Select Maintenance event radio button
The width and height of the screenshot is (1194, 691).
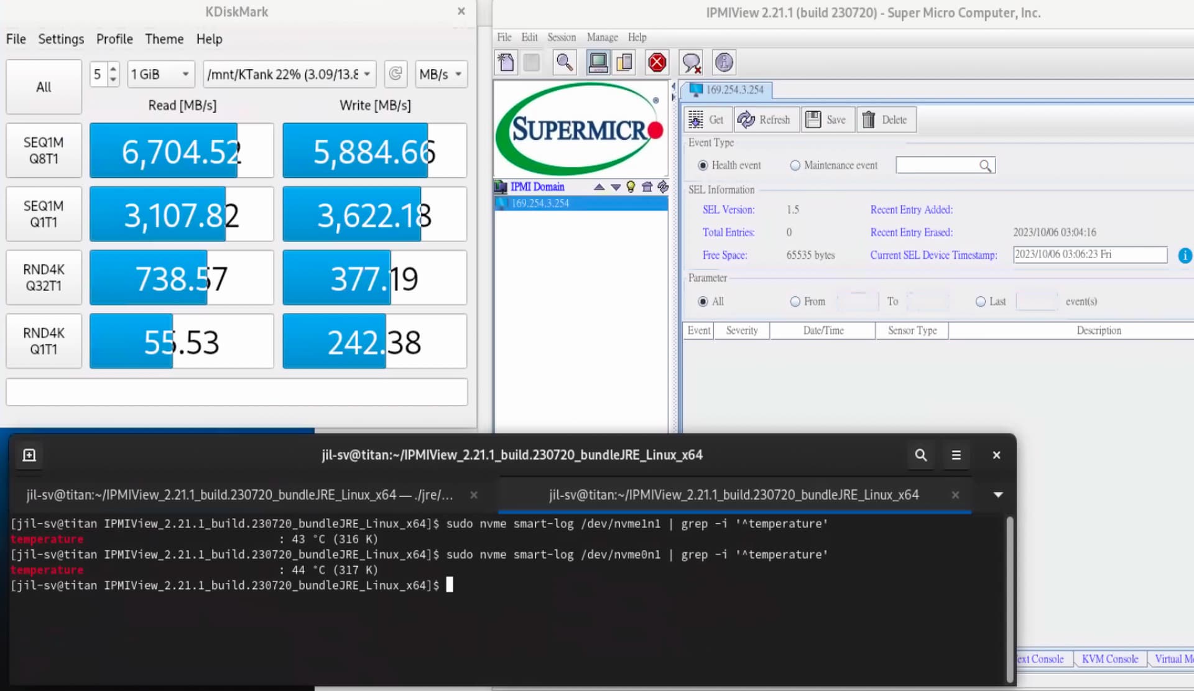795,165
